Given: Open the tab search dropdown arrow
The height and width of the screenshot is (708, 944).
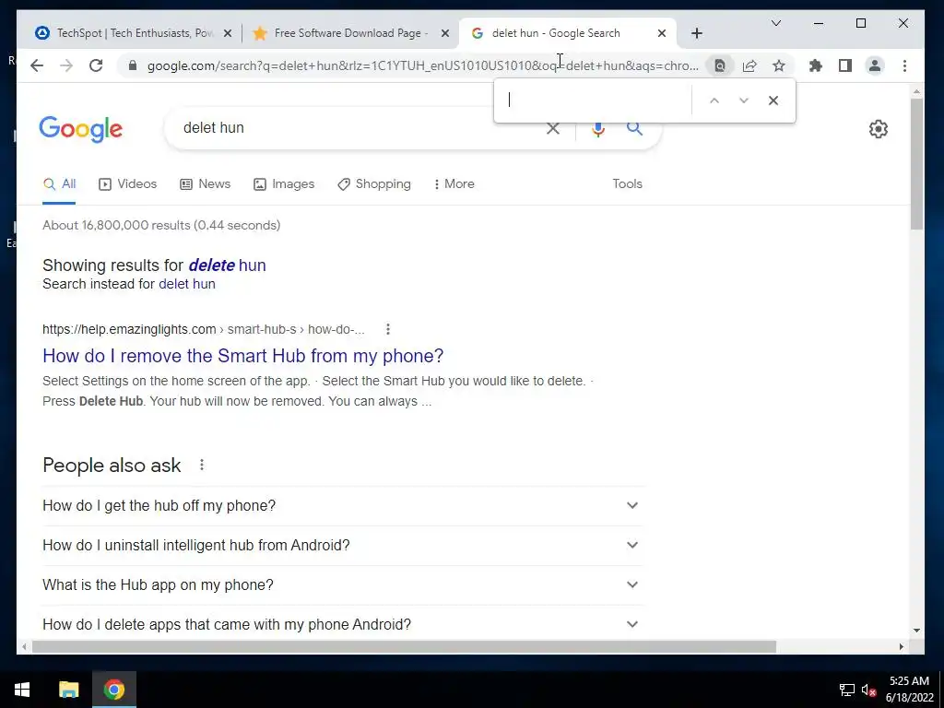Looking at the screenshot, I should click(776, 23).
